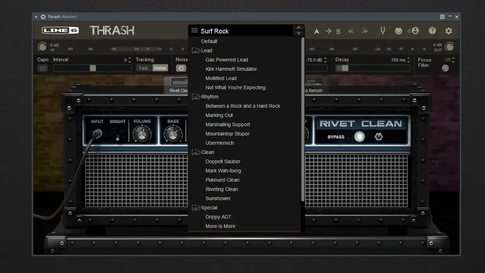Screen dimensions: 485x273
Task: Select A/B comparison state A
Action: click(316, 31)
